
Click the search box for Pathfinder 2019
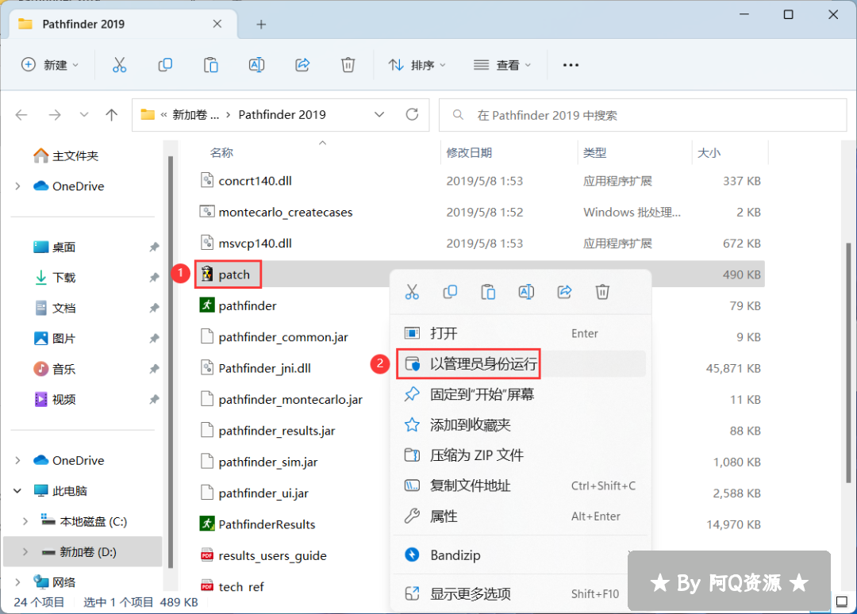pyautogui.click(x=643, y=115)
